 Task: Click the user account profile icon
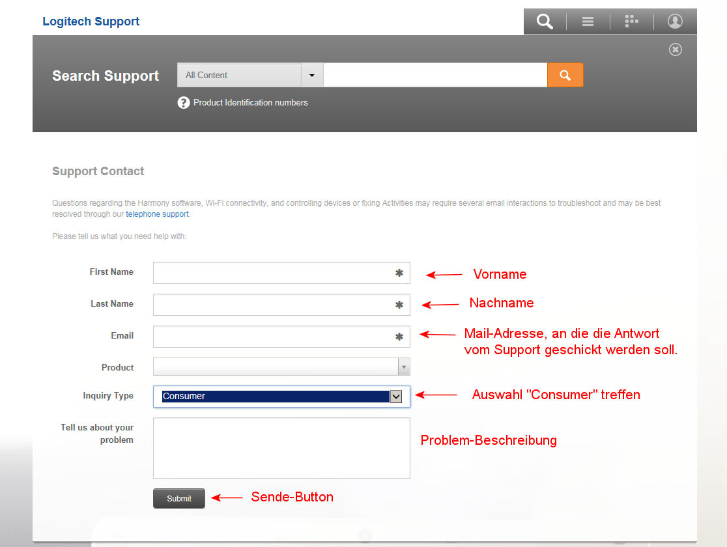pos(675,21)
